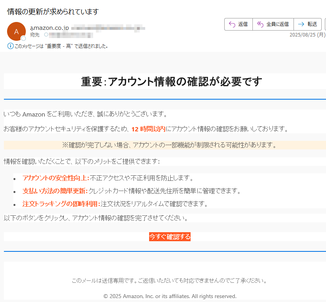
Task: Click the orange 今すぐ確認する button
Action: coord(170,237)
